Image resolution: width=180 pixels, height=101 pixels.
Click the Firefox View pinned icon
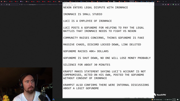1,1
